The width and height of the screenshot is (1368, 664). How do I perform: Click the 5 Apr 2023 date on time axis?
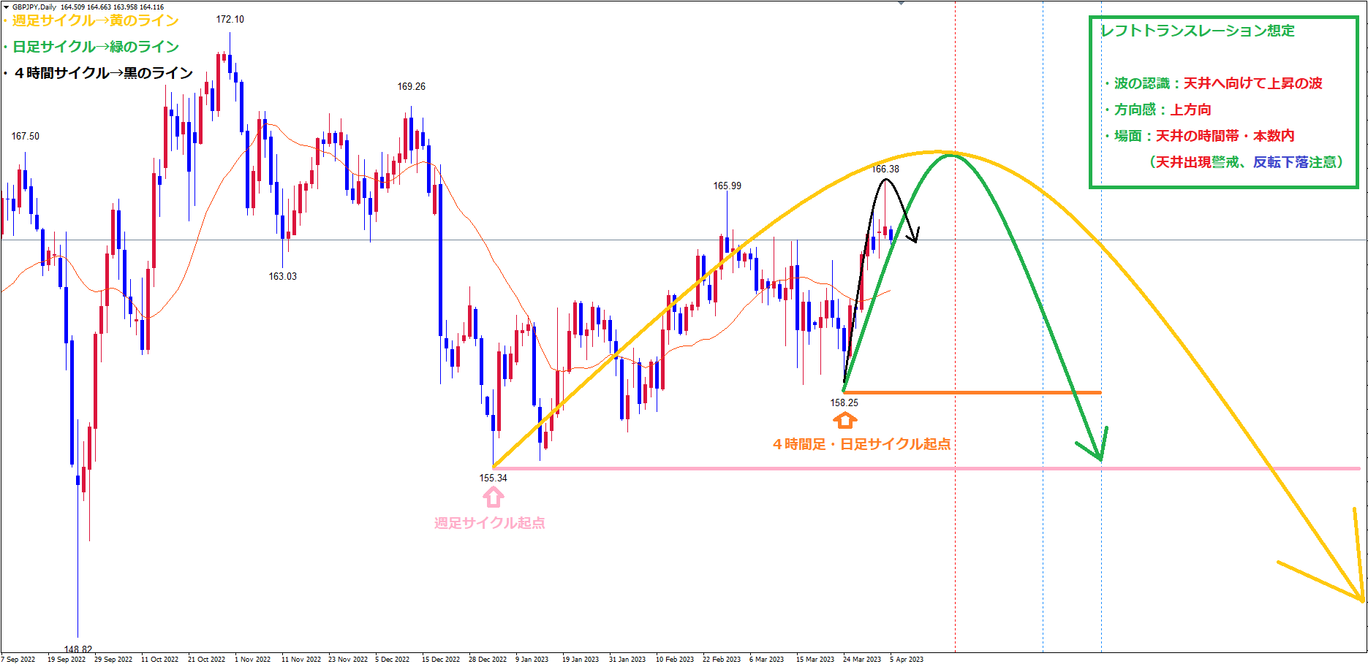906,659
